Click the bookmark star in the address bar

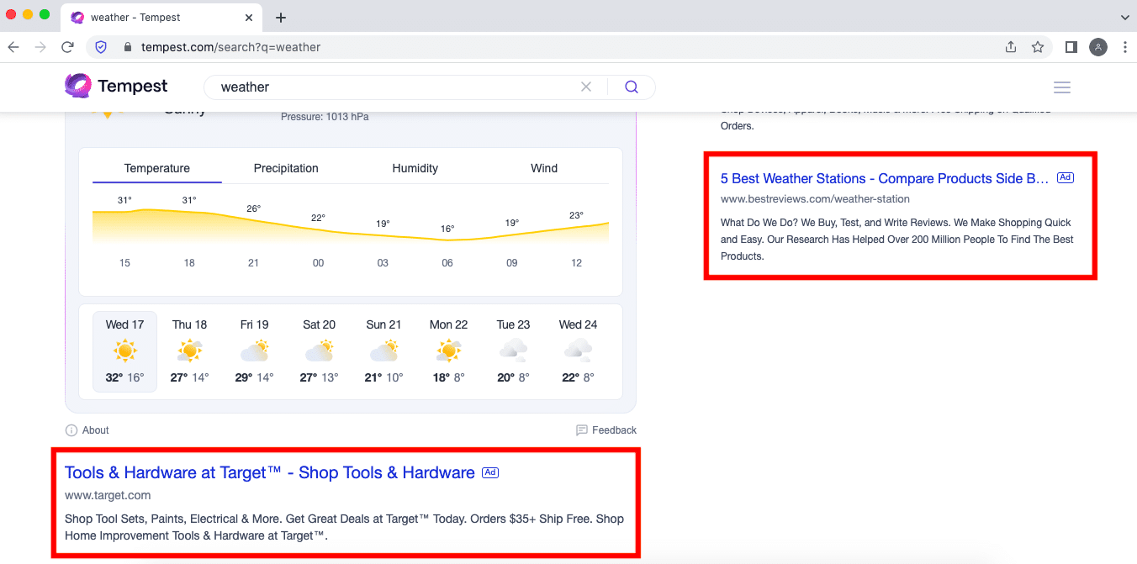coord(1037,47)
